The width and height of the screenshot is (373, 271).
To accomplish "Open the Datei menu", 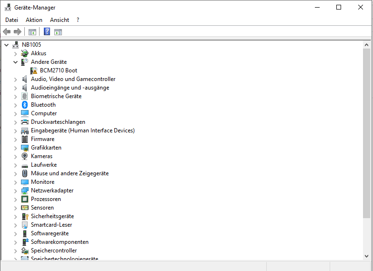I will pyautogui.click(x=11, y=20).
